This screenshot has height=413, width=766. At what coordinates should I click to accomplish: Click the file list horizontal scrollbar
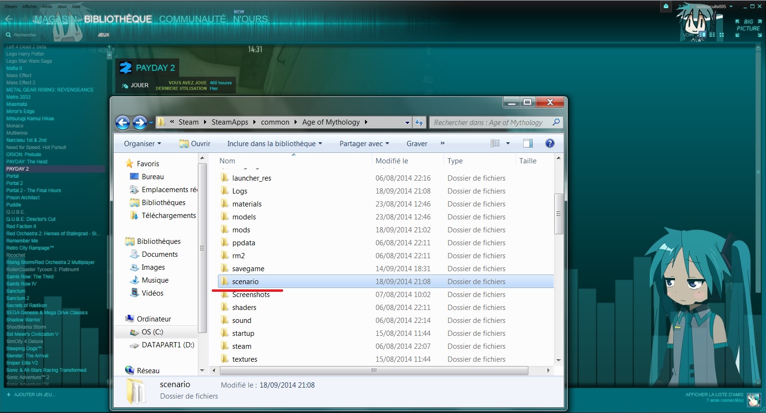coord(374,370)
